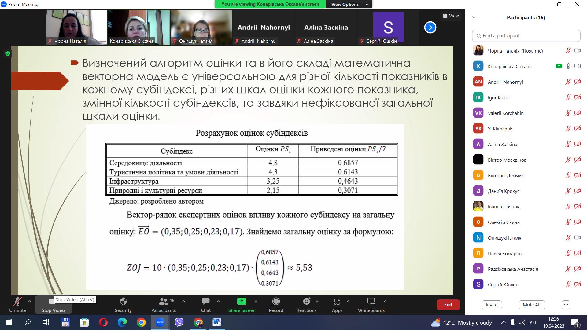Viewport: 587px width, 330px height.
Task: Collapse the Participants panel chevron
Action: click(x=474, y=17)
